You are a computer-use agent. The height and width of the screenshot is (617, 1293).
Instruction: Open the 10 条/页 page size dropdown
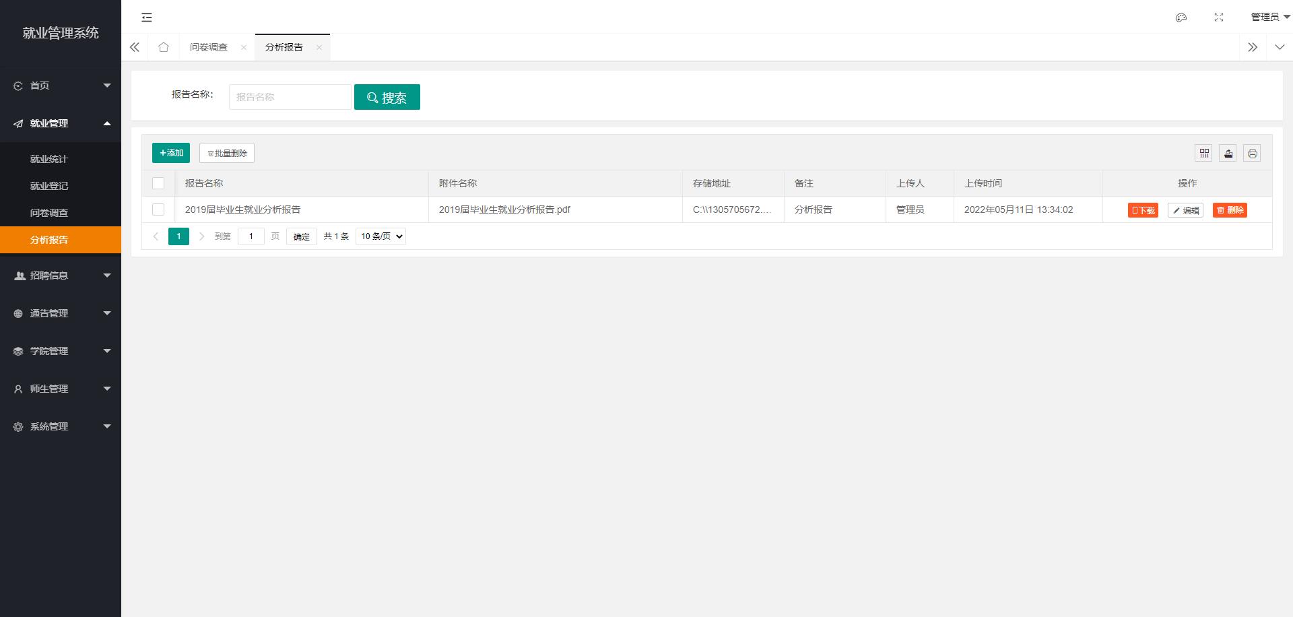pyautogui.click(x=380, y=236)
